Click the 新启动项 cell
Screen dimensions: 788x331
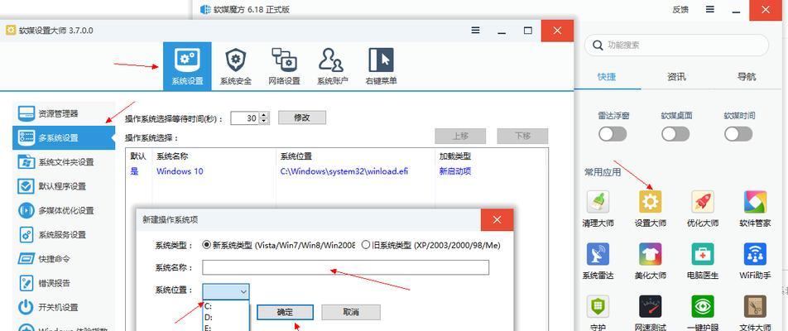[x=454, y=171]
